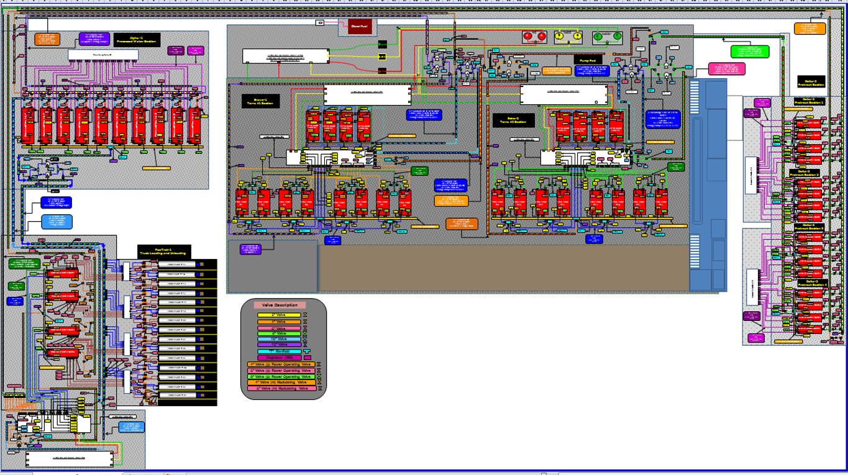This screenshot has height=475, width=848.
Task: Select the Alpha-1 Processed Water Section label
Action: pos(137,40)
